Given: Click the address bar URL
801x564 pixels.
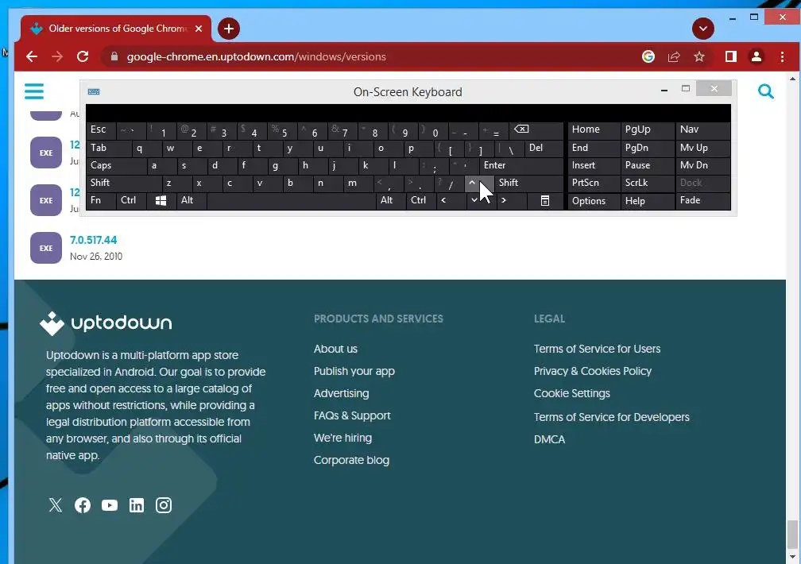Looking at the screenshot, I should tap(257, 56).
